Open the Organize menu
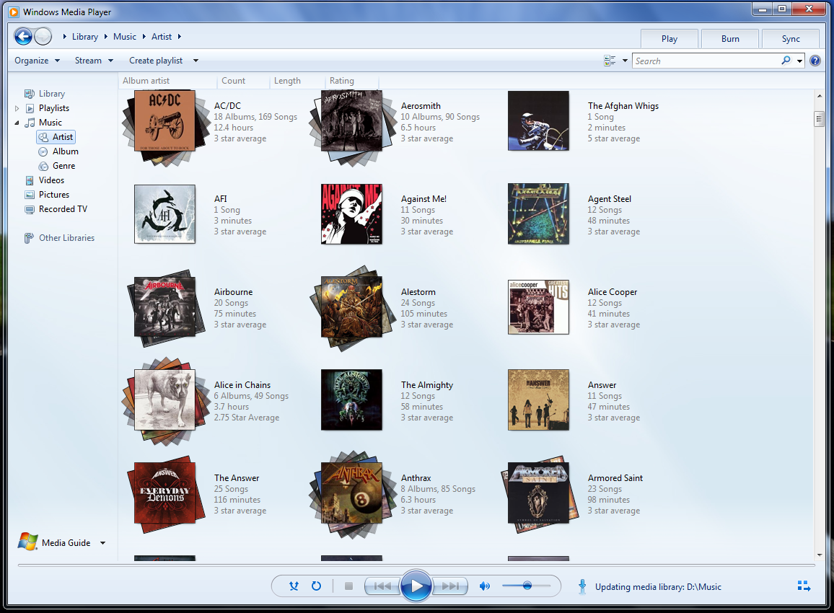834x613 pixels. click(37, 61)
